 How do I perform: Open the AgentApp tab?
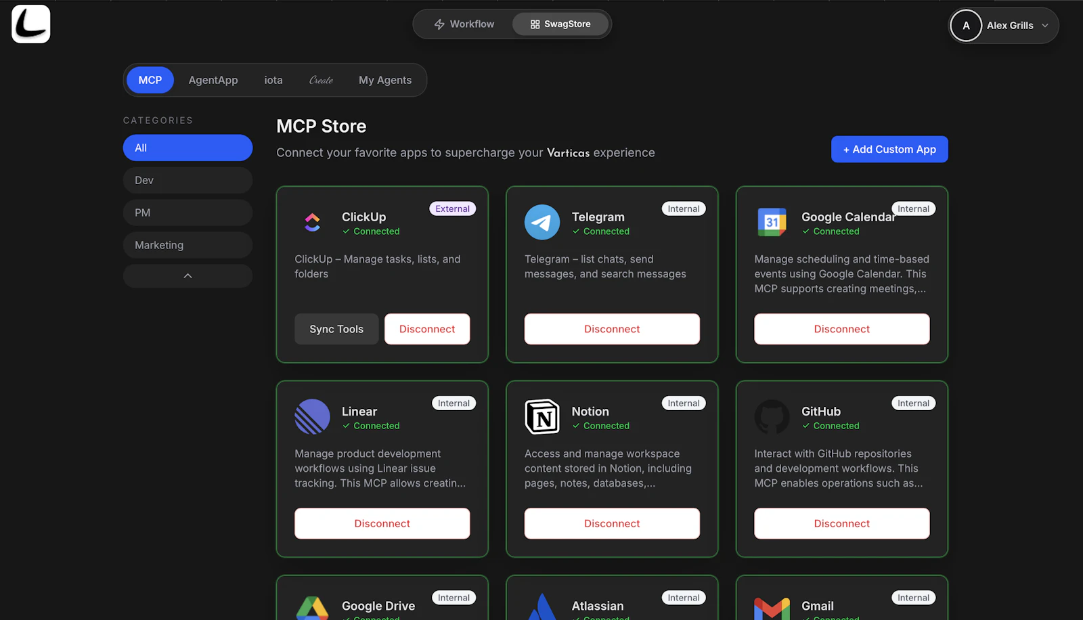click(x=213, y=80)
